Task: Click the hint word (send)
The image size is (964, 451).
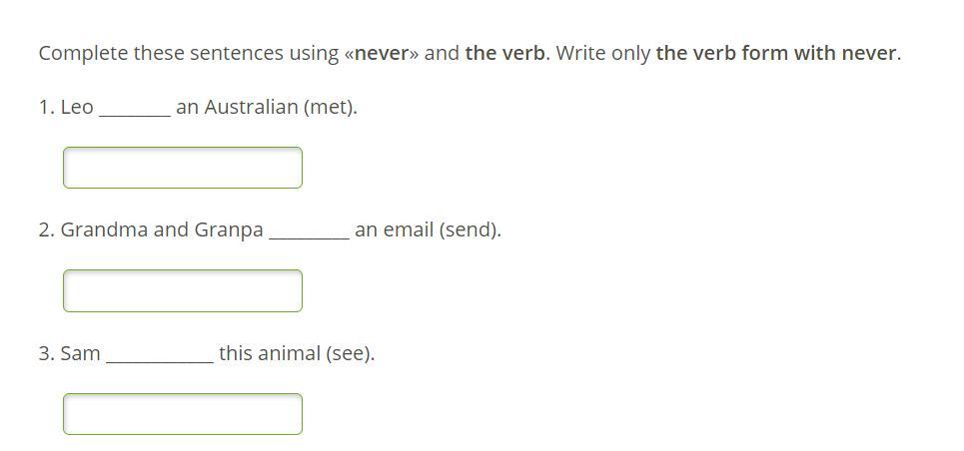Action: tap(469, 230)
